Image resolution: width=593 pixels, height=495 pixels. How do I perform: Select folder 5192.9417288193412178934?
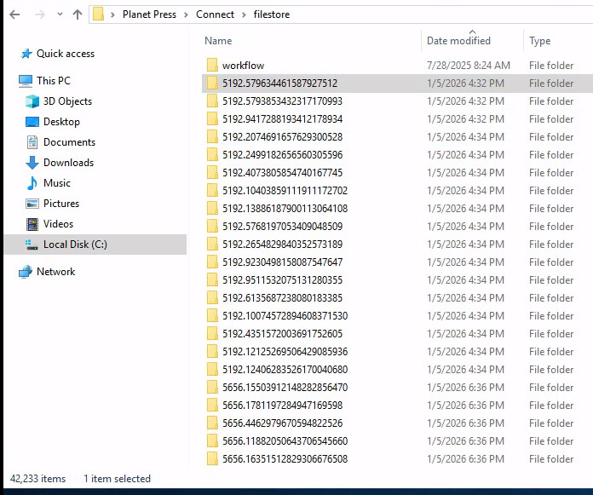point(282,119)
